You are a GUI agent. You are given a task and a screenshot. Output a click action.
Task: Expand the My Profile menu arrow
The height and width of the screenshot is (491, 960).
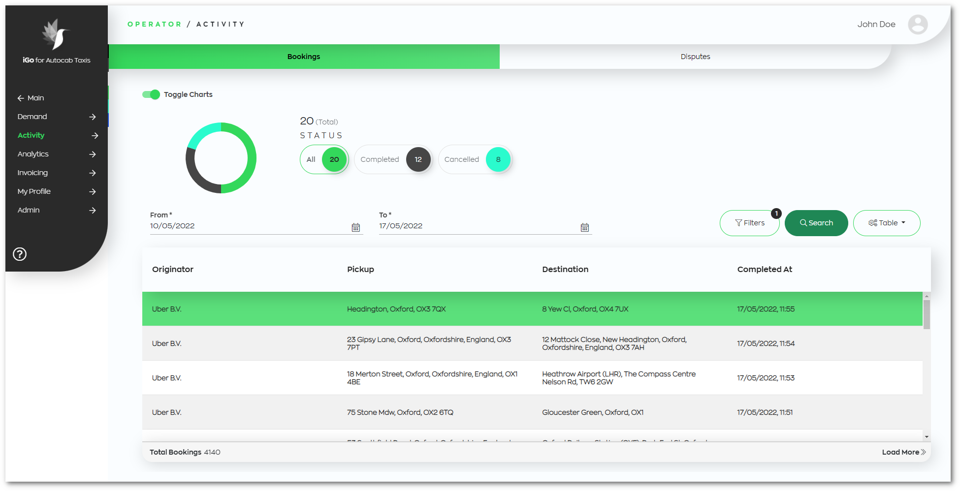[x=93, y=191]
